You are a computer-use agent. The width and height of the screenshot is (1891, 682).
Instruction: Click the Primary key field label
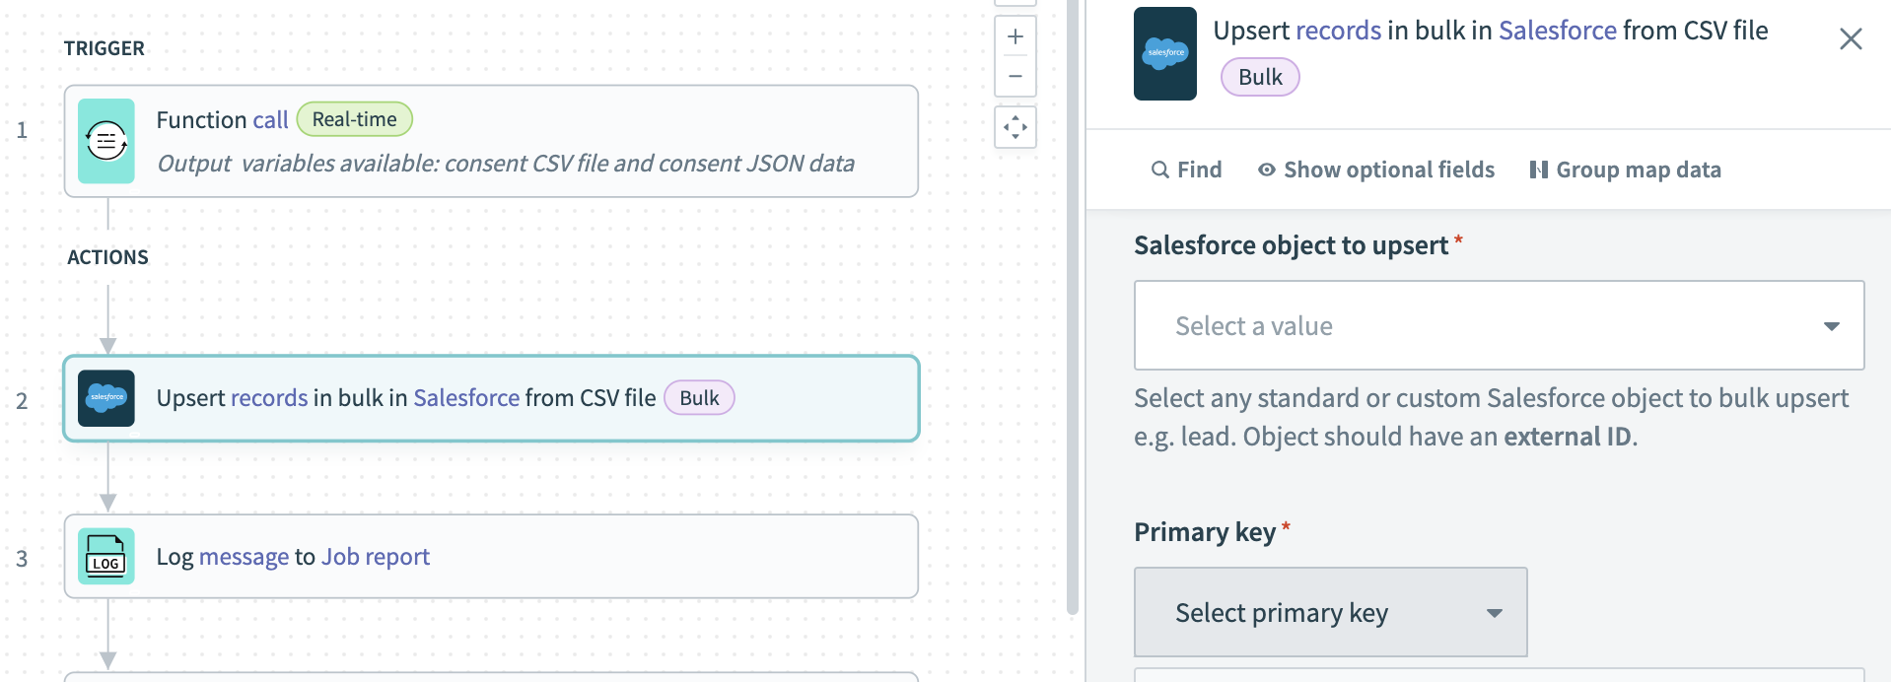point(1205,532)
